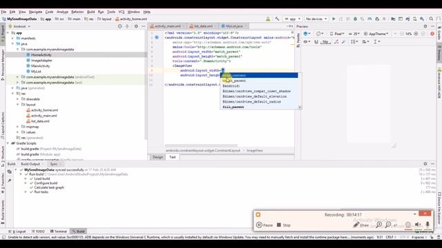Switch to the MyList.java editor tab
442x248 pixels.
click(x=234, y=26)
